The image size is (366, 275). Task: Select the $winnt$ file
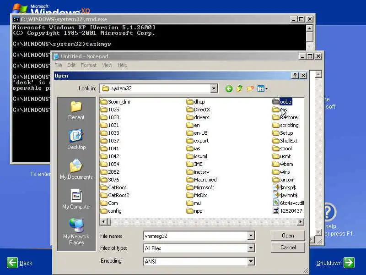(x=285, y=195)
